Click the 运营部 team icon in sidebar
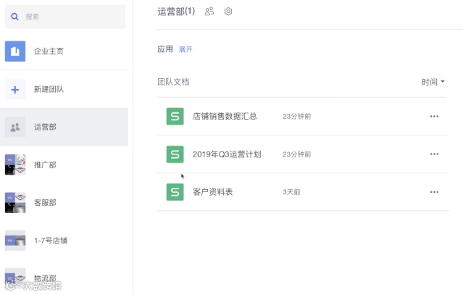 click(15, 127)
